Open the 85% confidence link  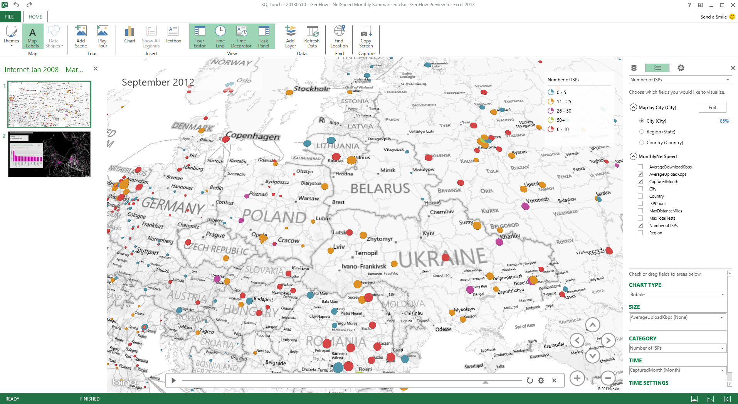724,121
